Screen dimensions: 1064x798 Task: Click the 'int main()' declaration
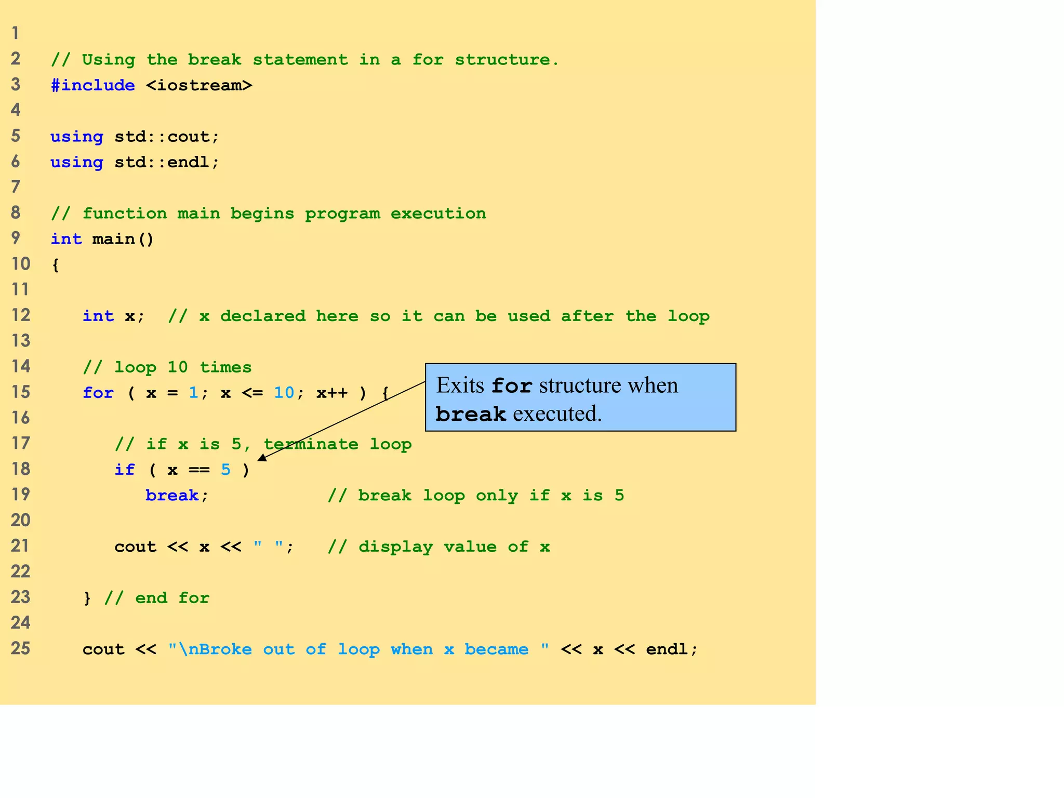102,239
